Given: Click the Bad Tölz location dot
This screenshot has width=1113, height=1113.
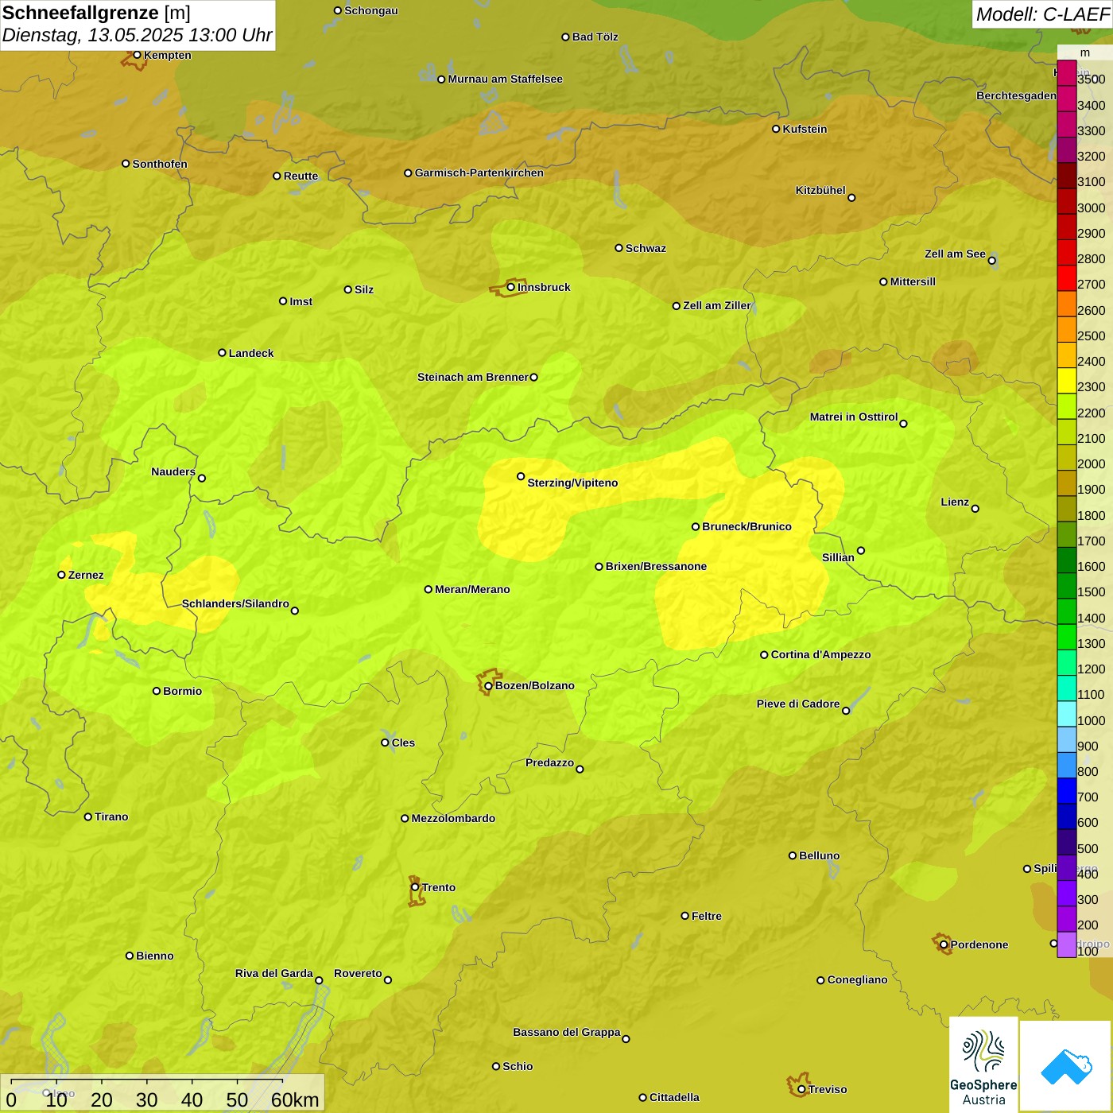Looking at the screenshot, I should pos(565,37).
